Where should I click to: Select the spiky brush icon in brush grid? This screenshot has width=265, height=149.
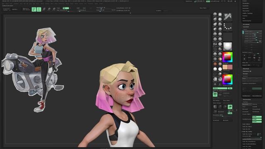[220, 14]
